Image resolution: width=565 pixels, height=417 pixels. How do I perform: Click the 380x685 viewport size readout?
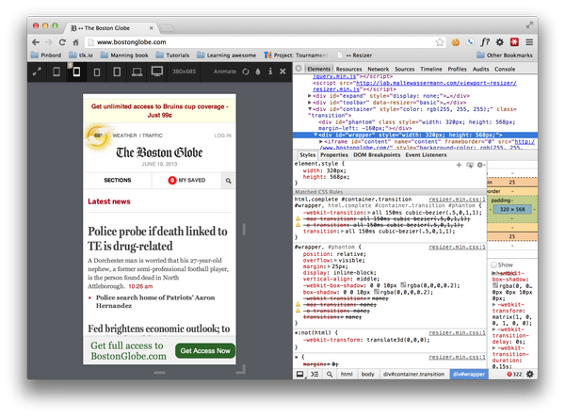pos(184,72)
